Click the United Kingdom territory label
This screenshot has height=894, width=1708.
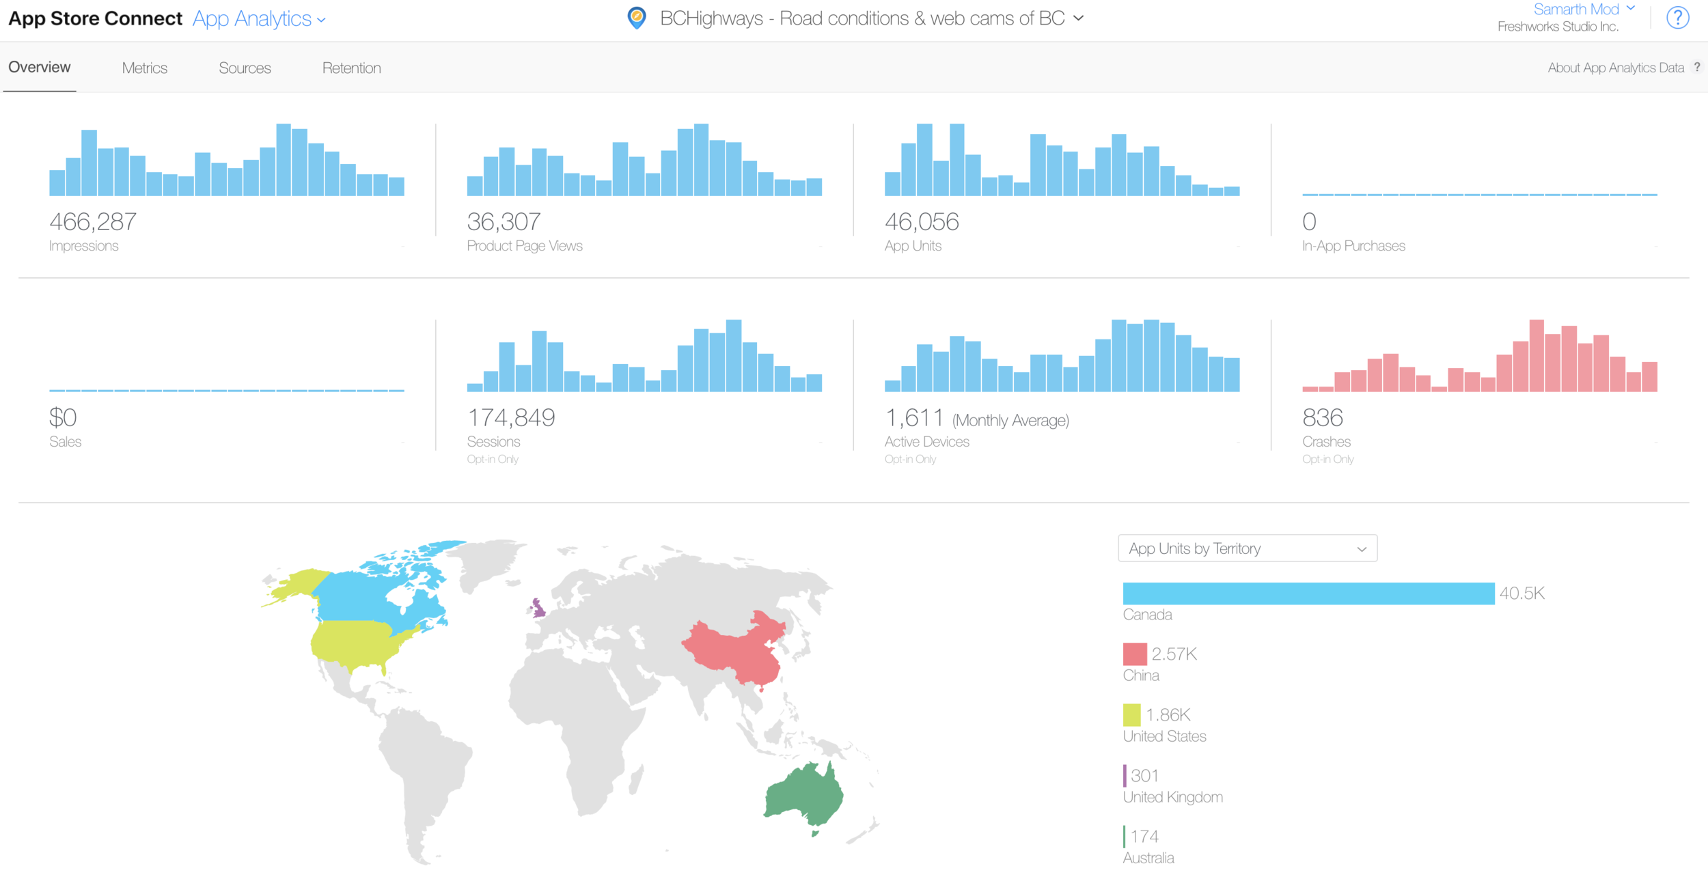tap(1172, 797)
